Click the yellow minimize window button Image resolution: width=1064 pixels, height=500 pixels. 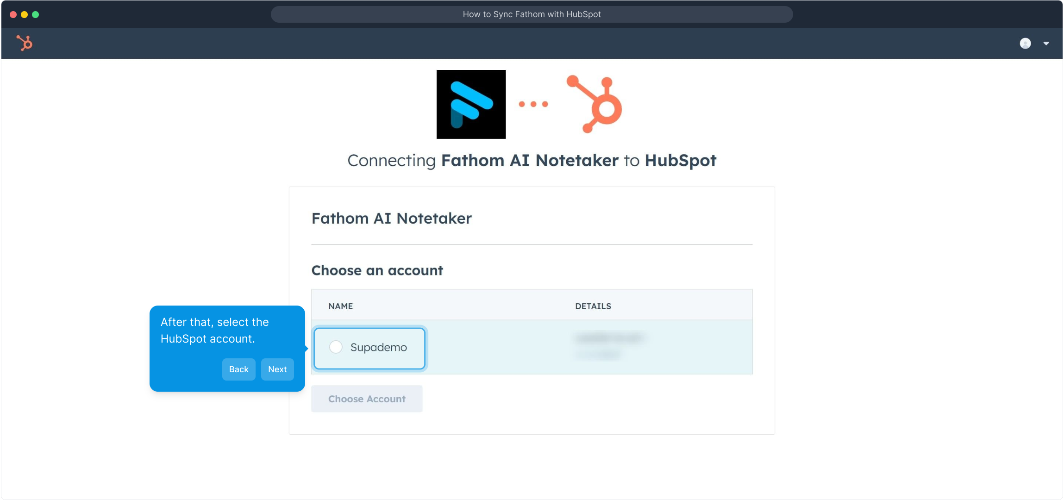(x=25, y=14)
